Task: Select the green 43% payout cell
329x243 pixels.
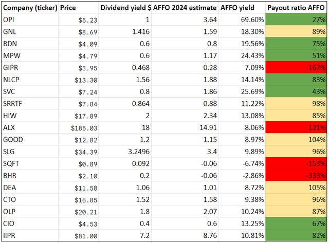Action: coord(296,91)
